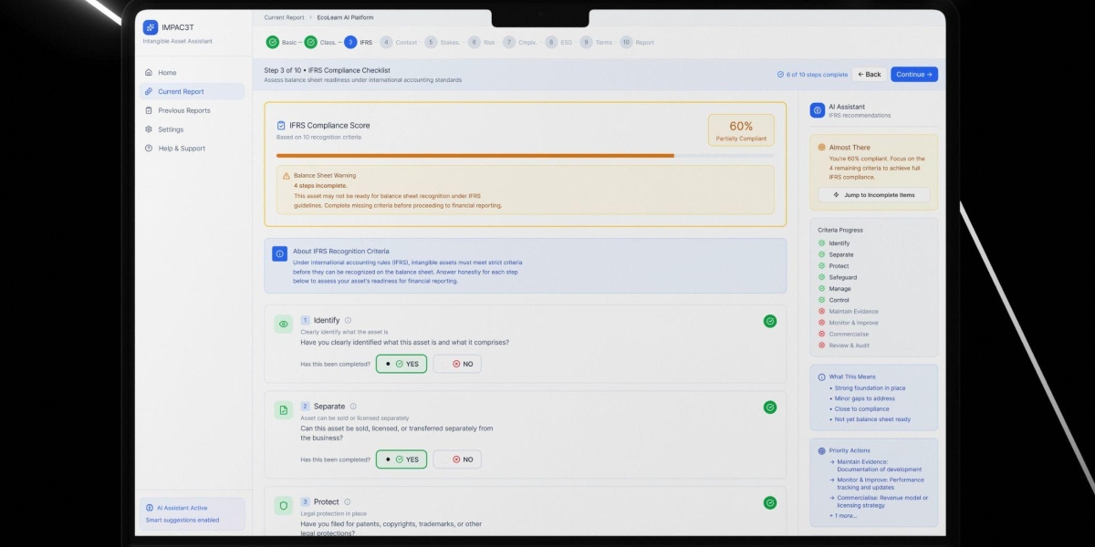
Task: Click the Balance Sheet Warning triangle icon
Action: coord(287,176)
